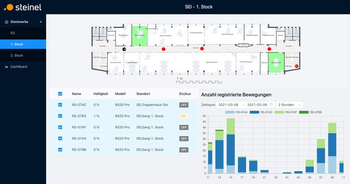Click the 1 % brightness value of RS-07B3

pos(96,116)
